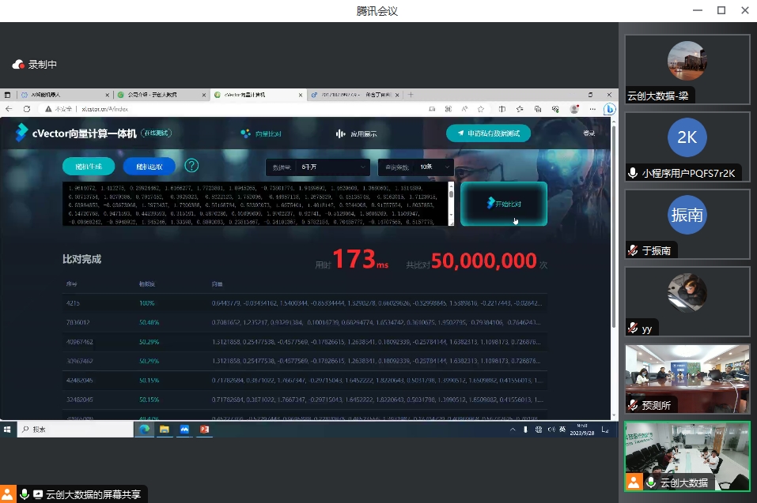Expand hidden system tray icons chevron
Screen dimensions: 757x503
point(513,430)
